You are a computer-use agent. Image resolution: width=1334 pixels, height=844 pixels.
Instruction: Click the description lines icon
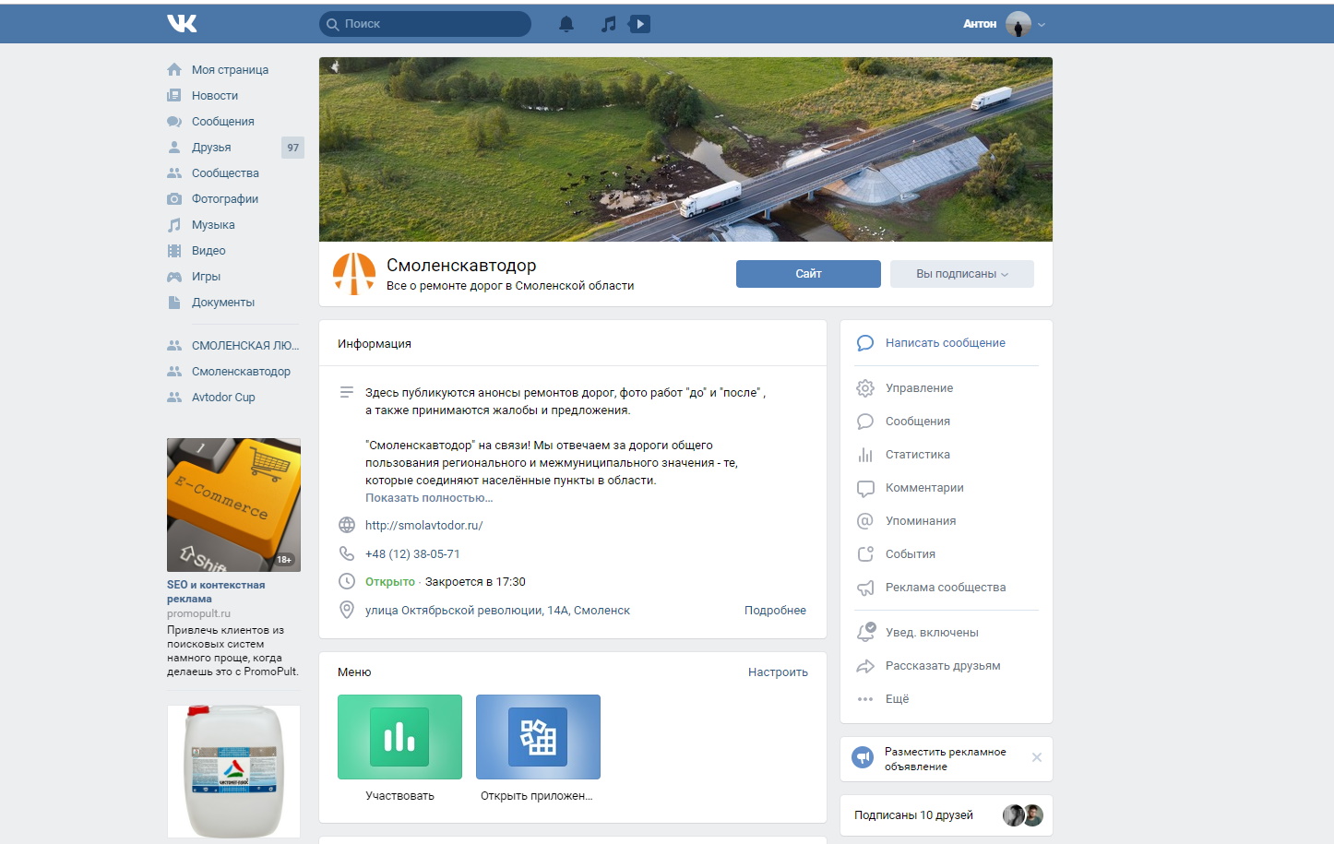347,392
